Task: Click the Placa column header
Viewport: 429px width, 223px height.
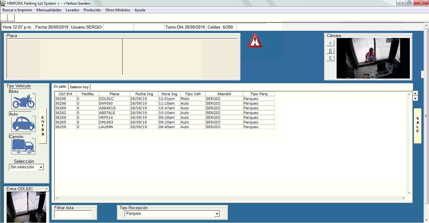Action: [114, 94]
